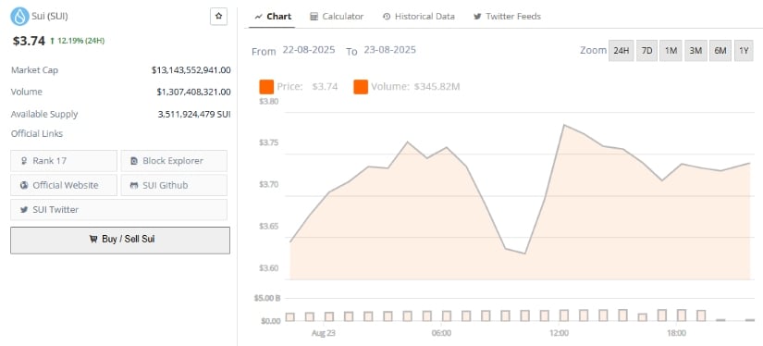Viewport: 763px width, 346px height.
Task: Switch to the Calculator tab
Action: (337, 16)
